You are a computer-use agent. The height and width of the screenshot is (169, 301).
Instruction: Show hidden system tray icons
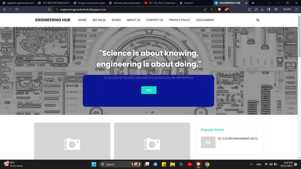(x=251, y=165)
